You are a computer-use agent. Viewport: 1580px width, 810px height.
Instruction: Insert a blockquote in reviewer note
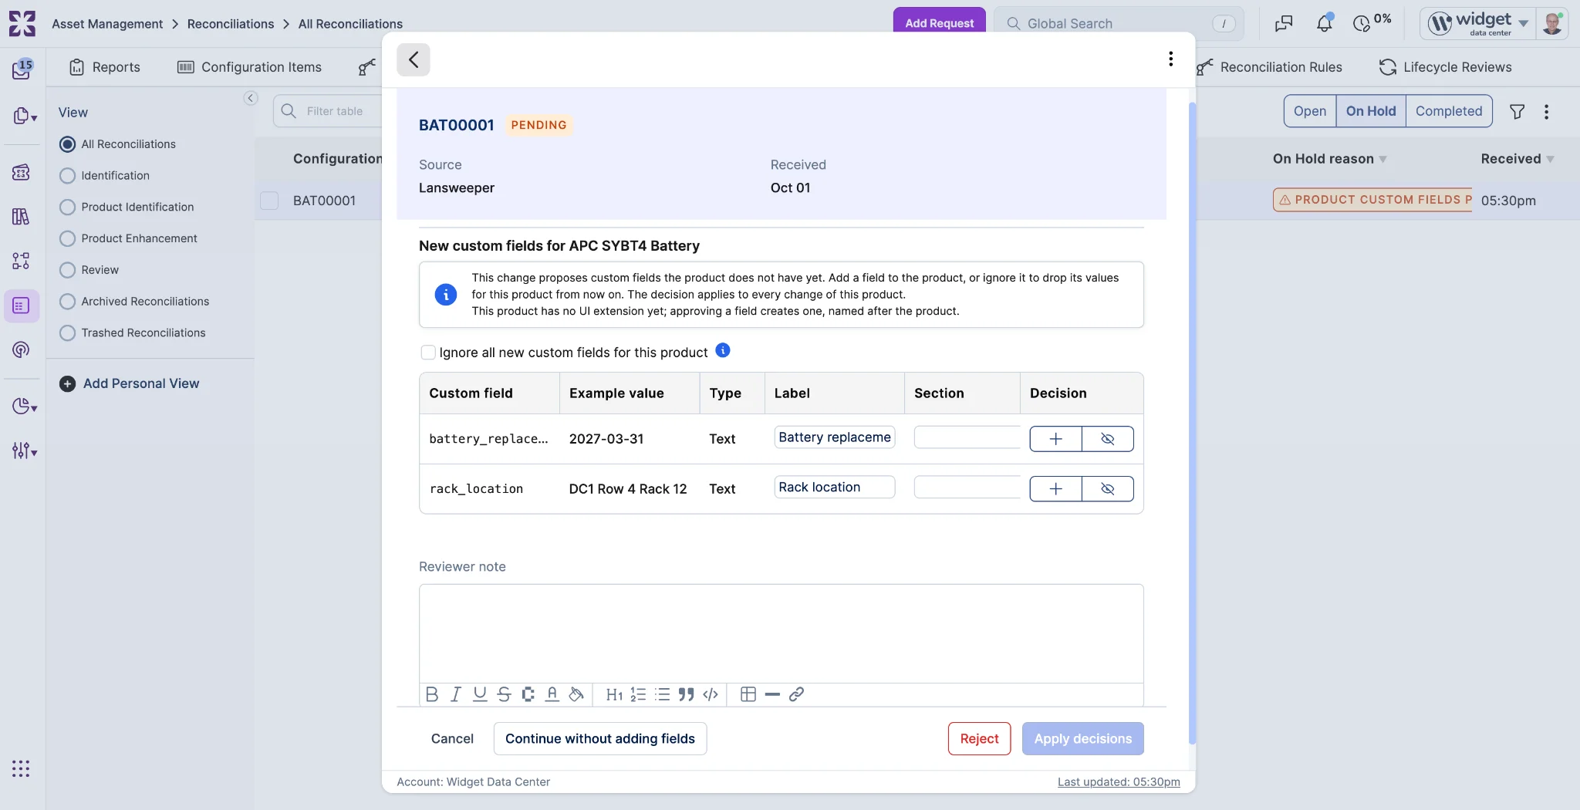[686, 694]
